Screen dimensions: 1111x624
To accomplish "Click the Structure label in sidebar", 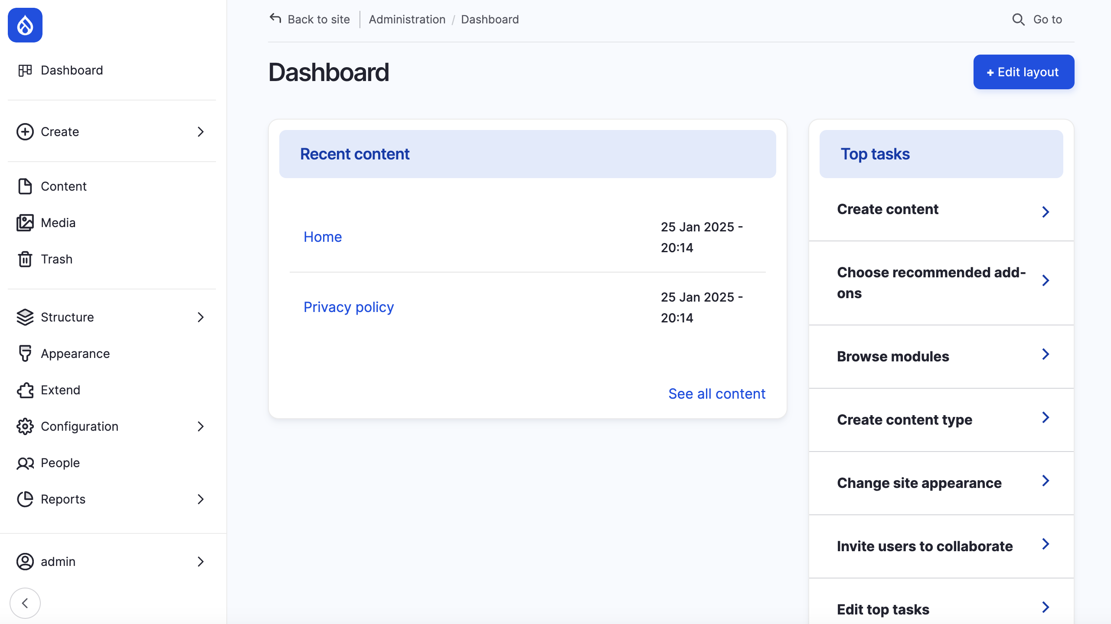I will [67, 317].
